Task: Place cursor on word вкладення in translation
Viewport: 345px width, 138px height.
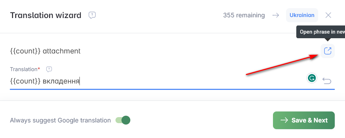Action: (x=61, y=81)
